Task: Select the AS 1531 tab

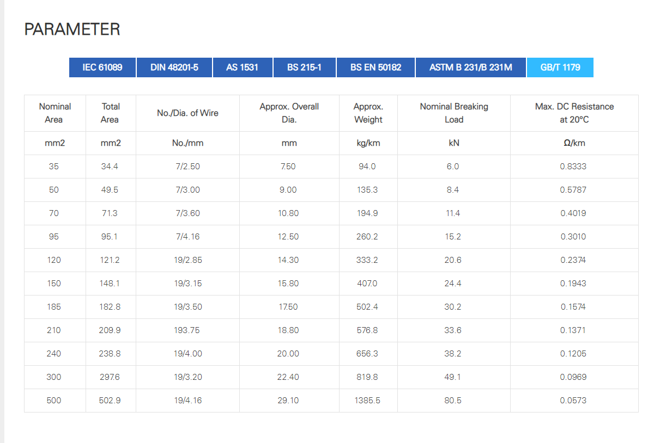Action: pos(243,67)
